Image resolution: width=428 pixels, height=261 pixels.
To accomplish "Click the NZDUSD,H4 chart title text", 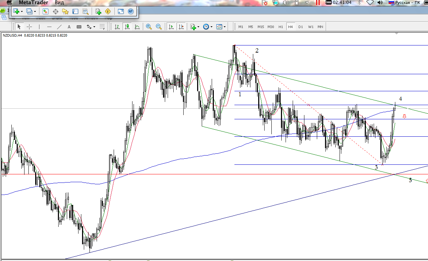I will 12,35.
